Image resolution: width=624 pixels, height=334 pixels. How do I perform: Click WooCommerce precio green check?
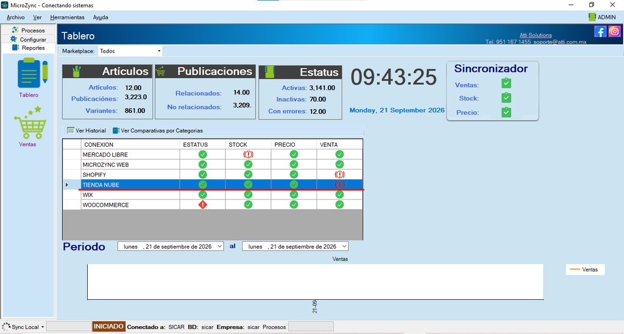point(294,205)
